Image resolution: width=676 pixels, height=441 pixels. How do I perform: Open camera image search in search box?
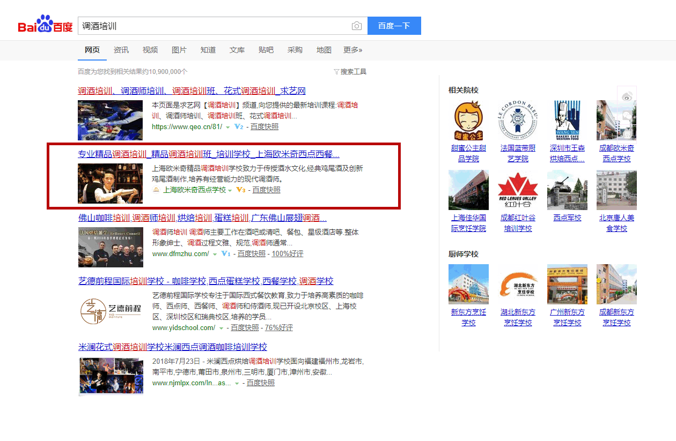click(x=356, y=26)
